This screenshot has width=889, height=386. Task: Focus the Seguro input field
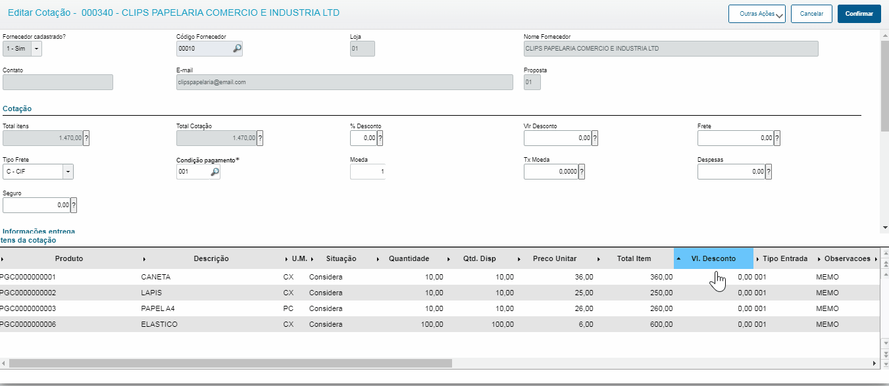pyautogui.click(x=36, y=205)
